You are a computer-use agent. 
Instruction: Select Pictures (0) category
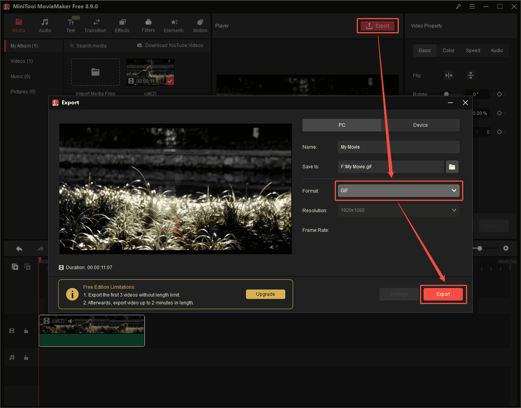tap(23, 92)
